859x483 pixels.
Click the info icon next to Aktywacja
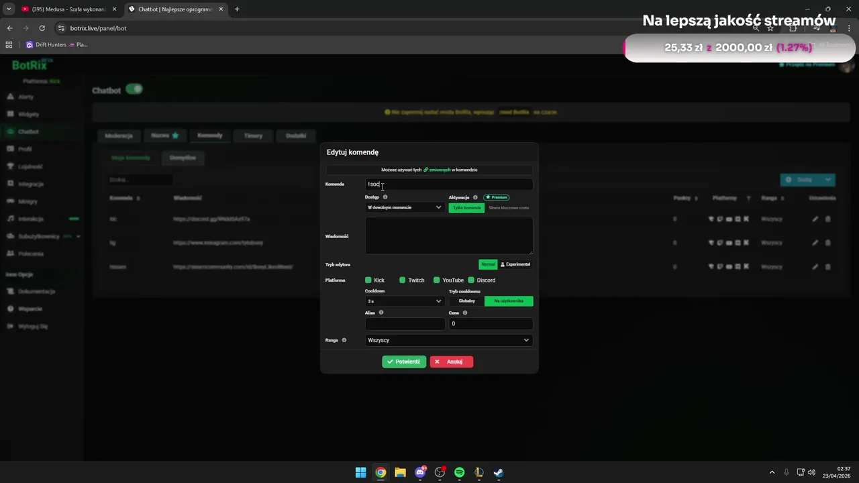pyautogui.click(x=475, y=197)
